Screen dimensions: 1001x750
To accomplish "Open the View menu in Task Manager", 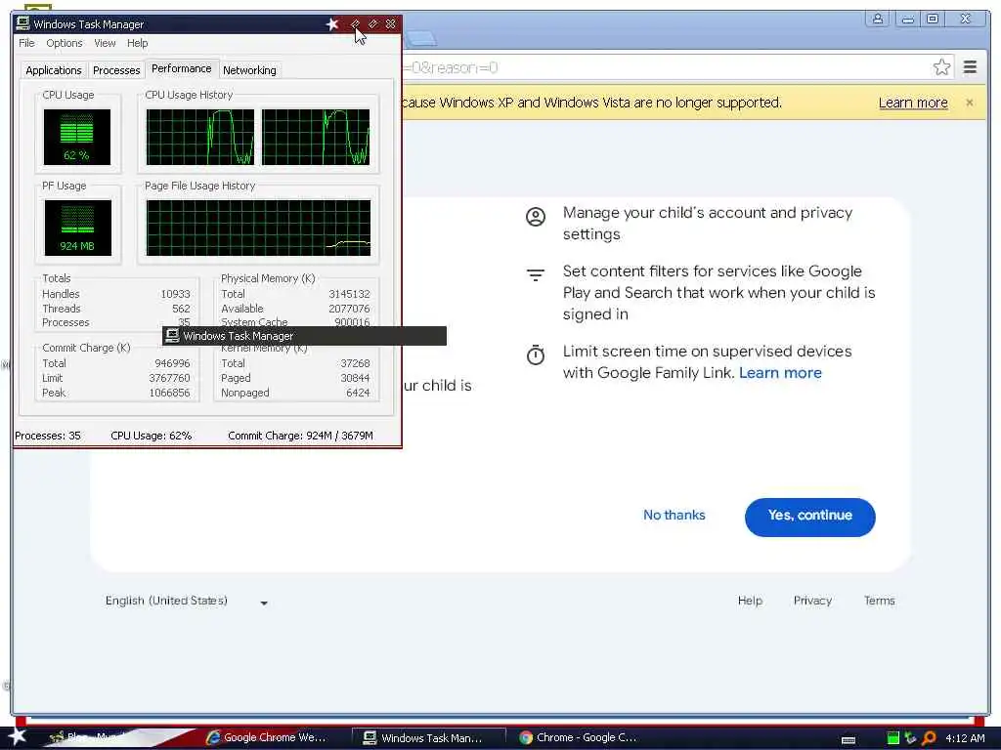I will point(105,43).
